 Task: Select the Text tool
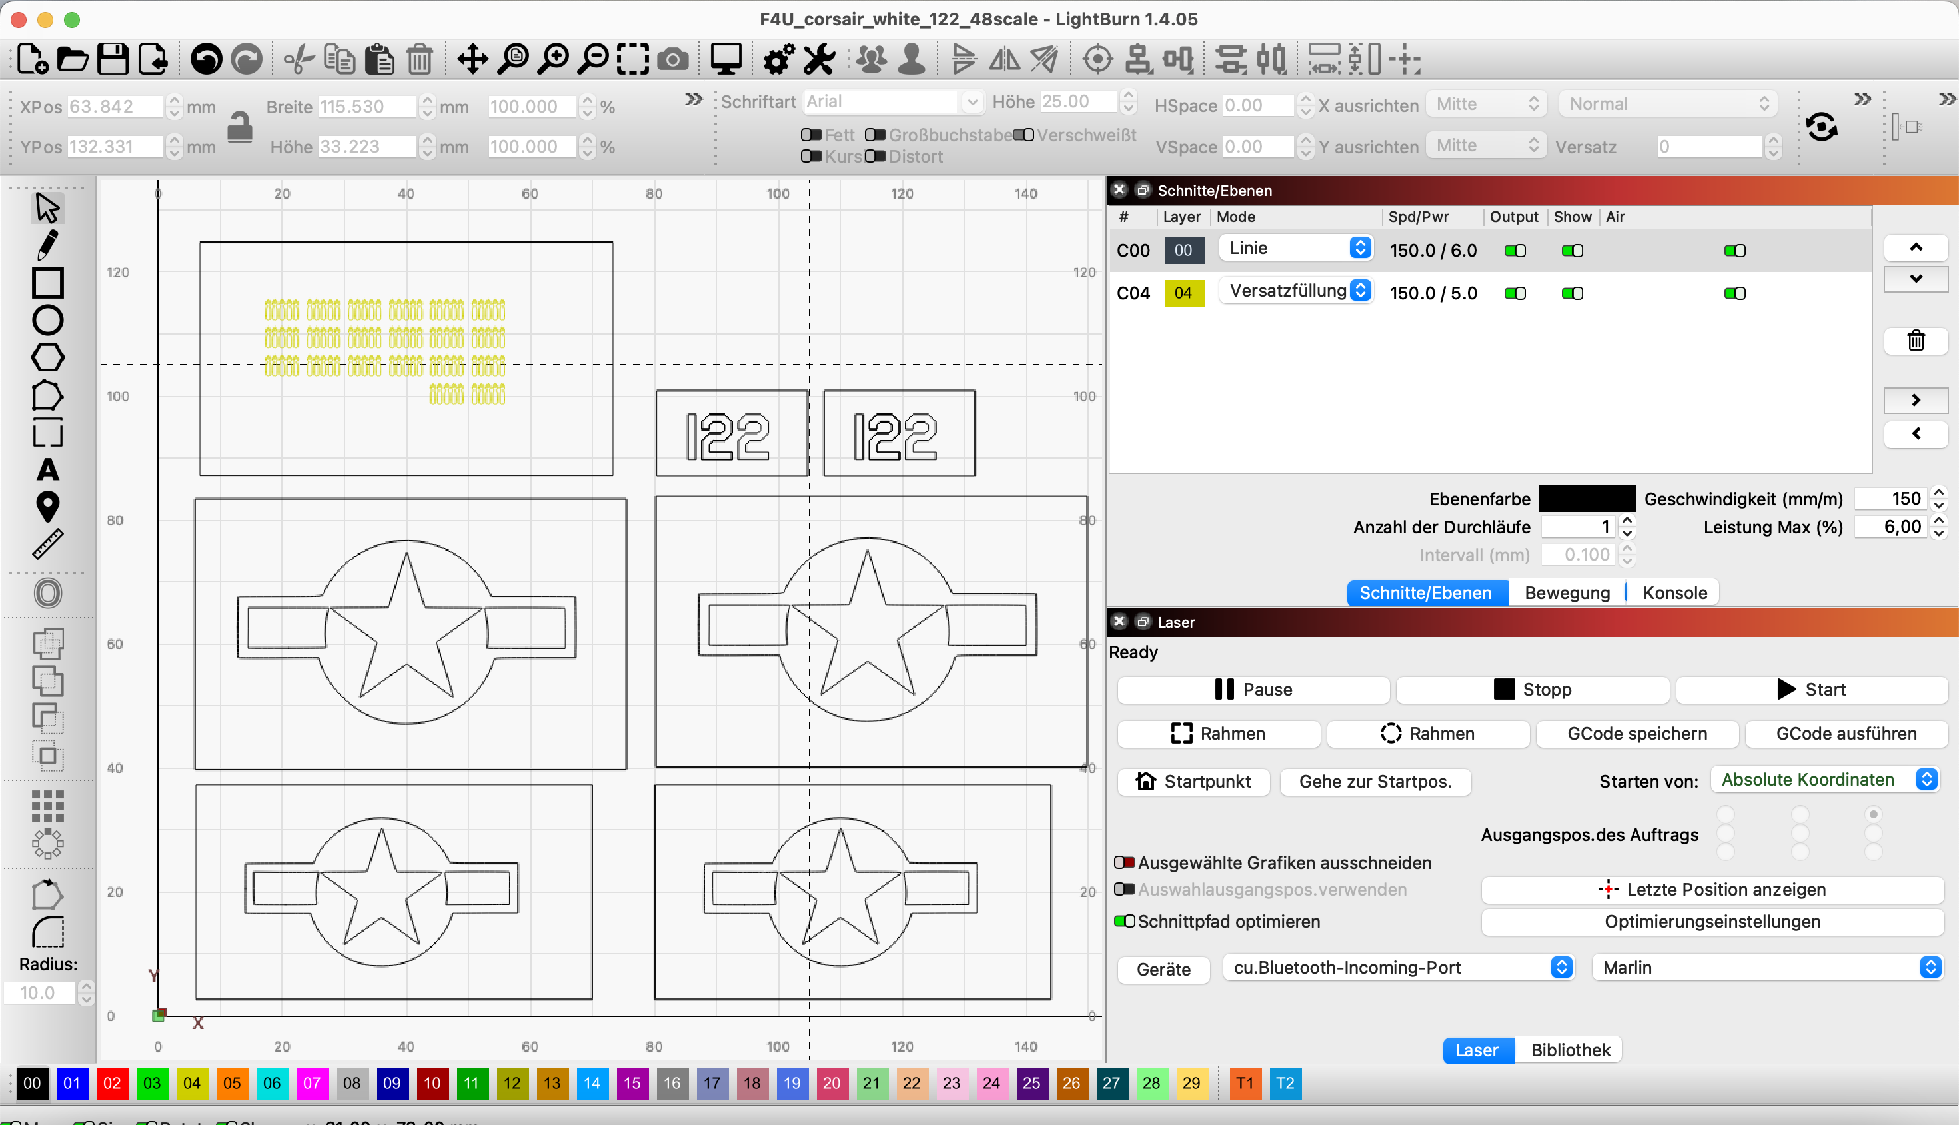click(47, 470)
